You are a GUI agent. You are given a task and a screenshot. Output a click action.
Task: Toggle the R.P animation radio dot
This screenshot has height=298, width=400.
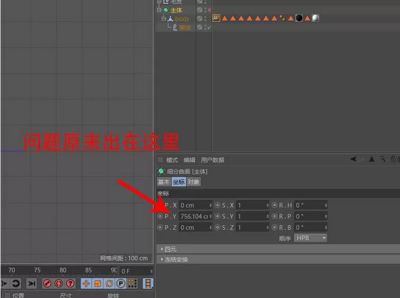click(275, 216)
